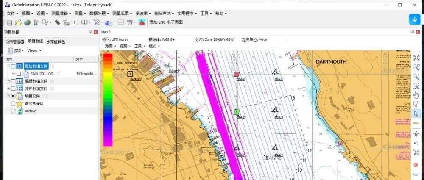Click the boat shape editor icon
The height and width of the screenshot is (180, 424).
coord(67,23)
